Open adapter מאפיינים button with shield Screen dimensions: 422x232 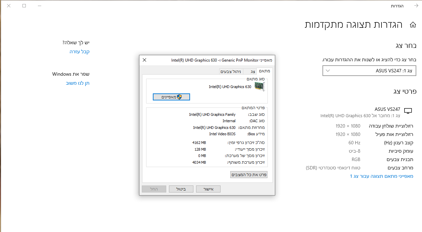point(171,97)
